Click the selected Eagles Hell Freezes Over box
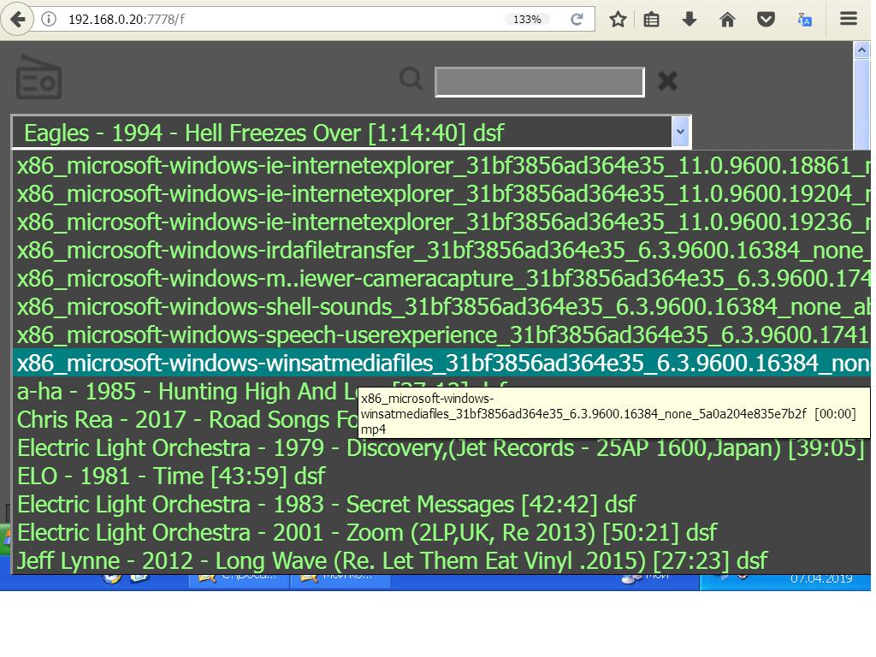 [351, 133]
